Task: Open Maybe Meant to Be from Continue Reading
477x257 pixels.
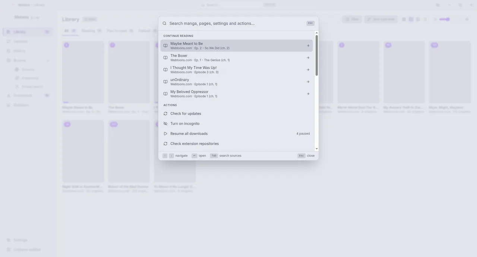Action: pos(237,46)
